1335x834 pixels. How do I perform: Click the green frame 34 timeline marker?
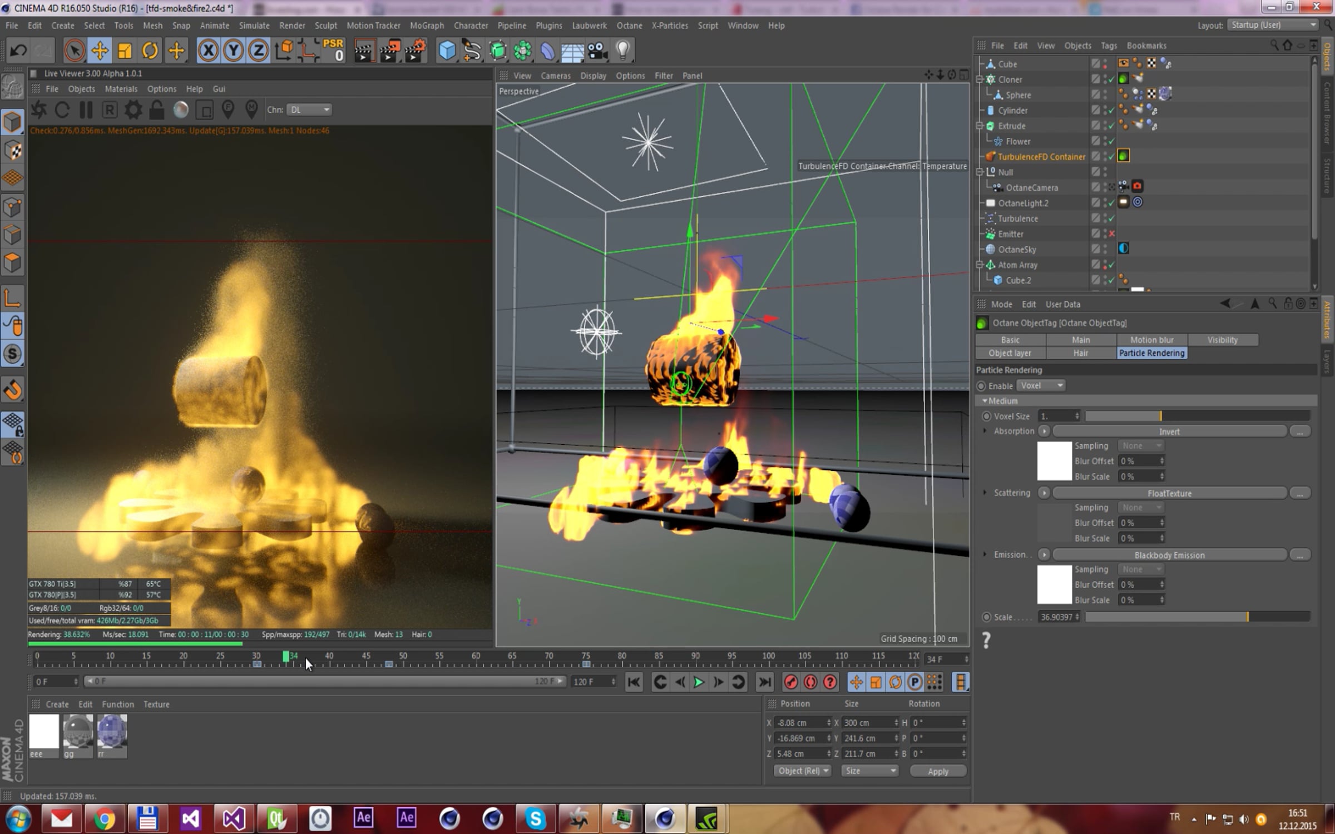[286, 657]
